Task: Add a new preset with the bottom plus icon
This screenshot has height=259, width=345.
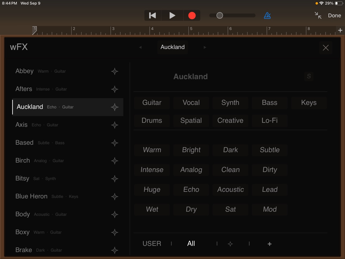Action: coord(270,244)
